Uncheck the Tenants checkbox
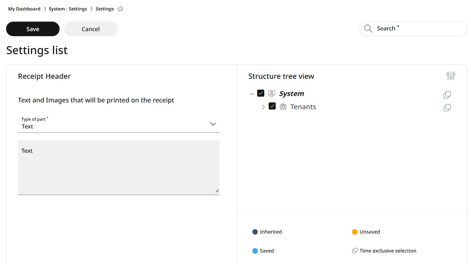This screenshot has width=471, height=264. click(x=272, y=106)
